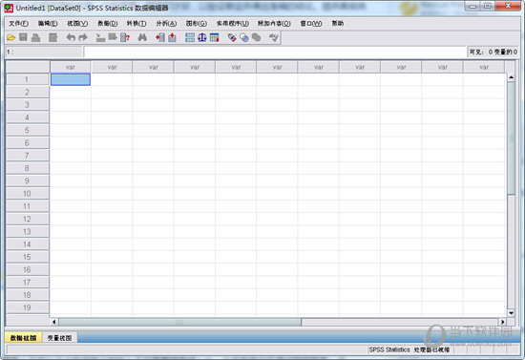Select row header 3

pyautogui.click(x=27, y=105)
